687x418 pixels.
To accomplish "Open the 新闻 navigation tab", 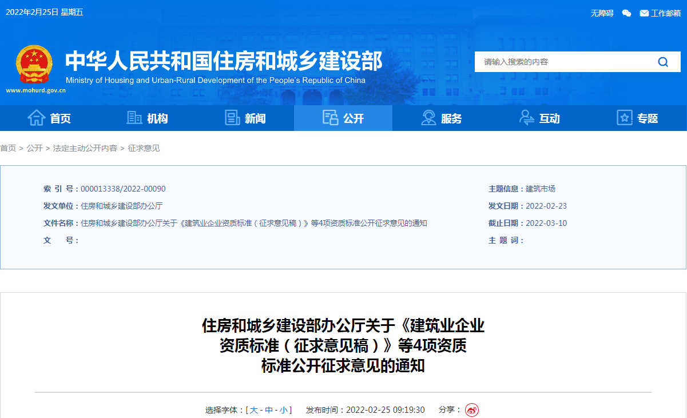I will coord(245,118).
